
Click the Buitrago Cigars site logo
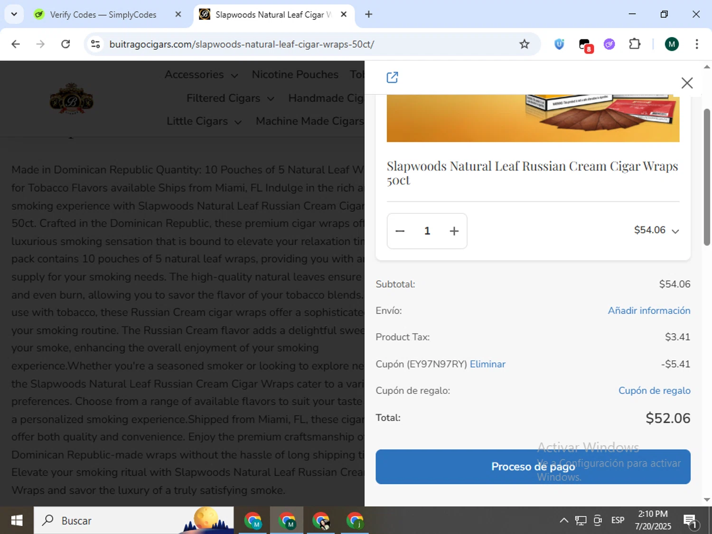pyautogui.click(x=72, y=99)
